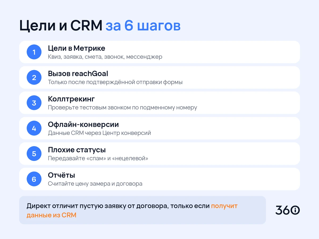Viewport: 319px width, 239px height.
Task: Click the blue circle numbered 6
Action: 34,179
